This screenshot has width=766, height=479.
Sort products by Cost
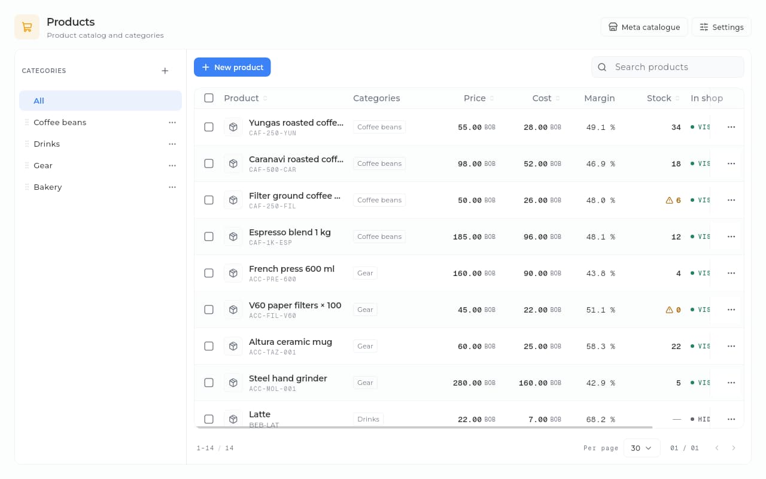click(546, 98)
